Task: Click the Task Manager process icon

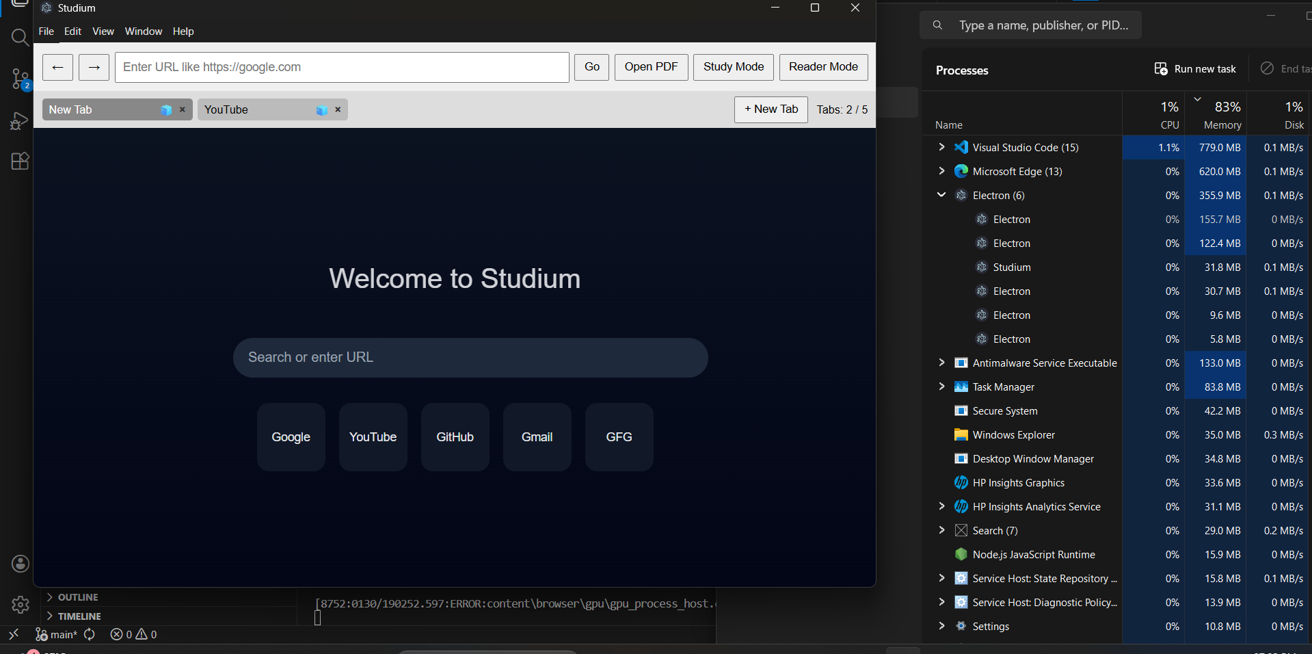Action: [961, 387]
